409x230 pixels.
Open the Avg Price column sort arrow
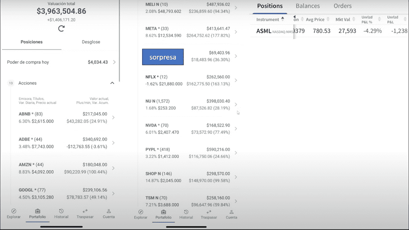click(328, 19)
